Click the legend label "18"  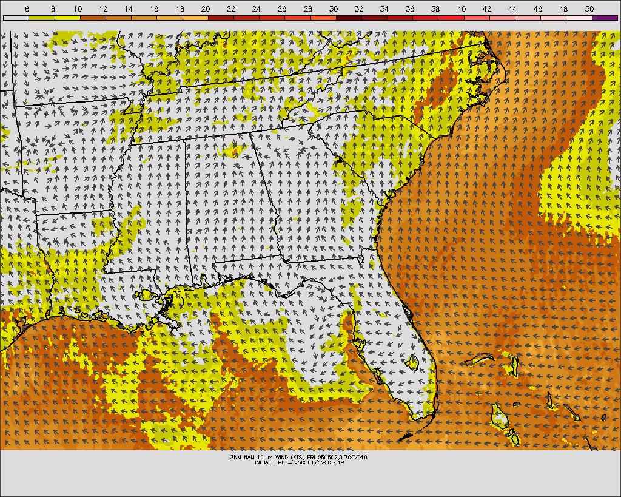tap(180, 8)
